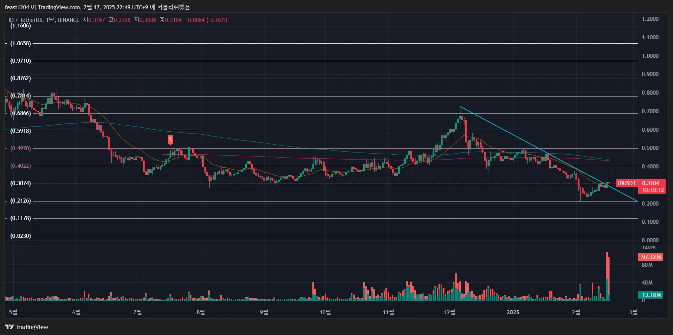Click 11월 on the time axis
Screen dimensions: 673x335
(388, 312)
